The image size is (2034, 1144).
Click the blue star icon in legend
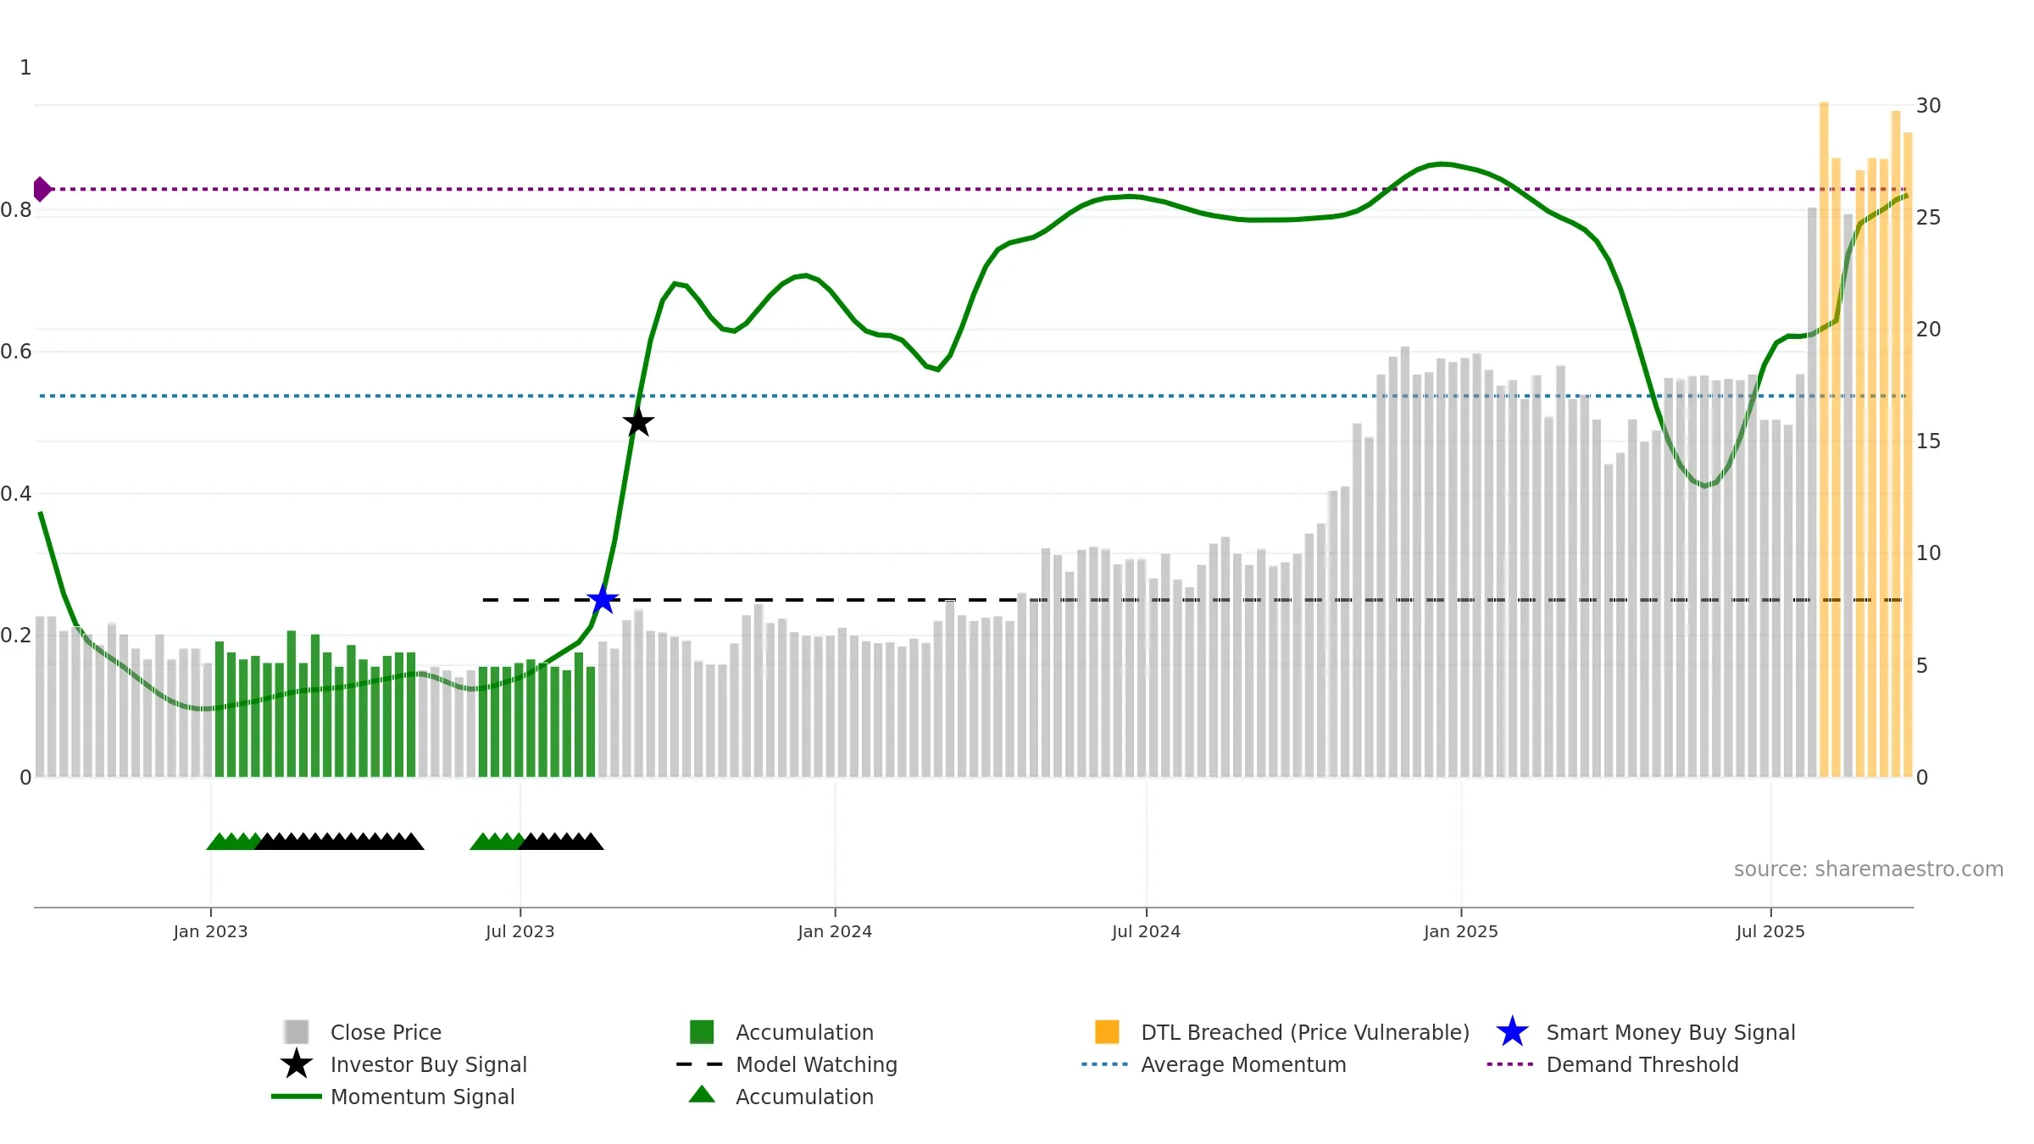click(x=1512, y=1031)
